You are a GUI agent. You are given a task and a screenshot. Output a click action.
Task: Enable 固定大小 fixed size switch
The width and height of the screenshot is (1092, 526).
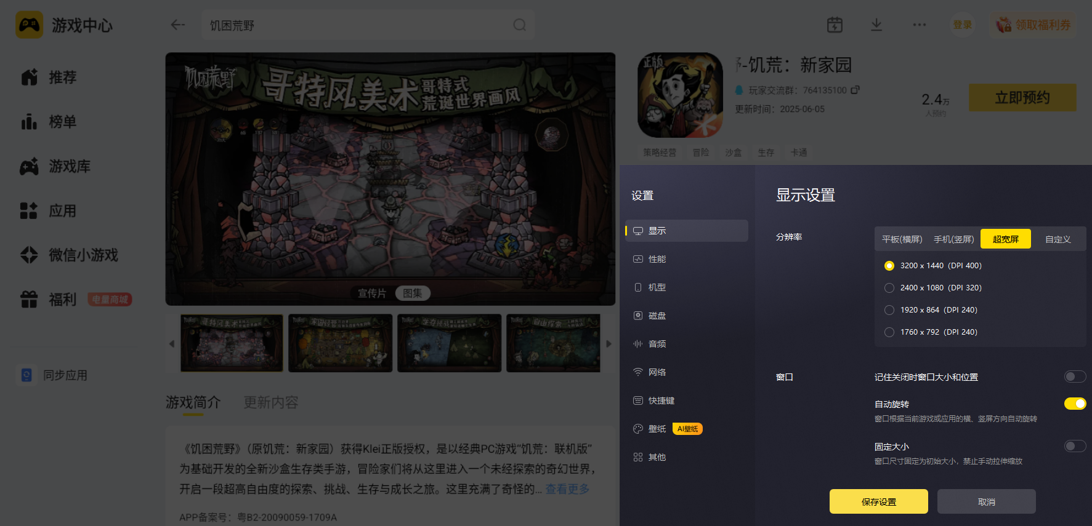click(1075, 446)
